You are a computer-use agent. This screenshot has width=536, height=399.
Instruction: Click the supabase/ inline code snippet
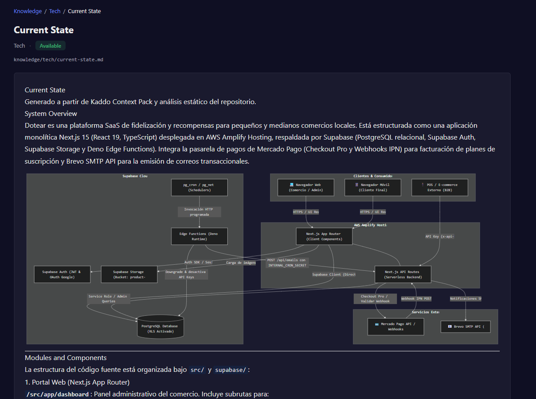coord(230,370)
